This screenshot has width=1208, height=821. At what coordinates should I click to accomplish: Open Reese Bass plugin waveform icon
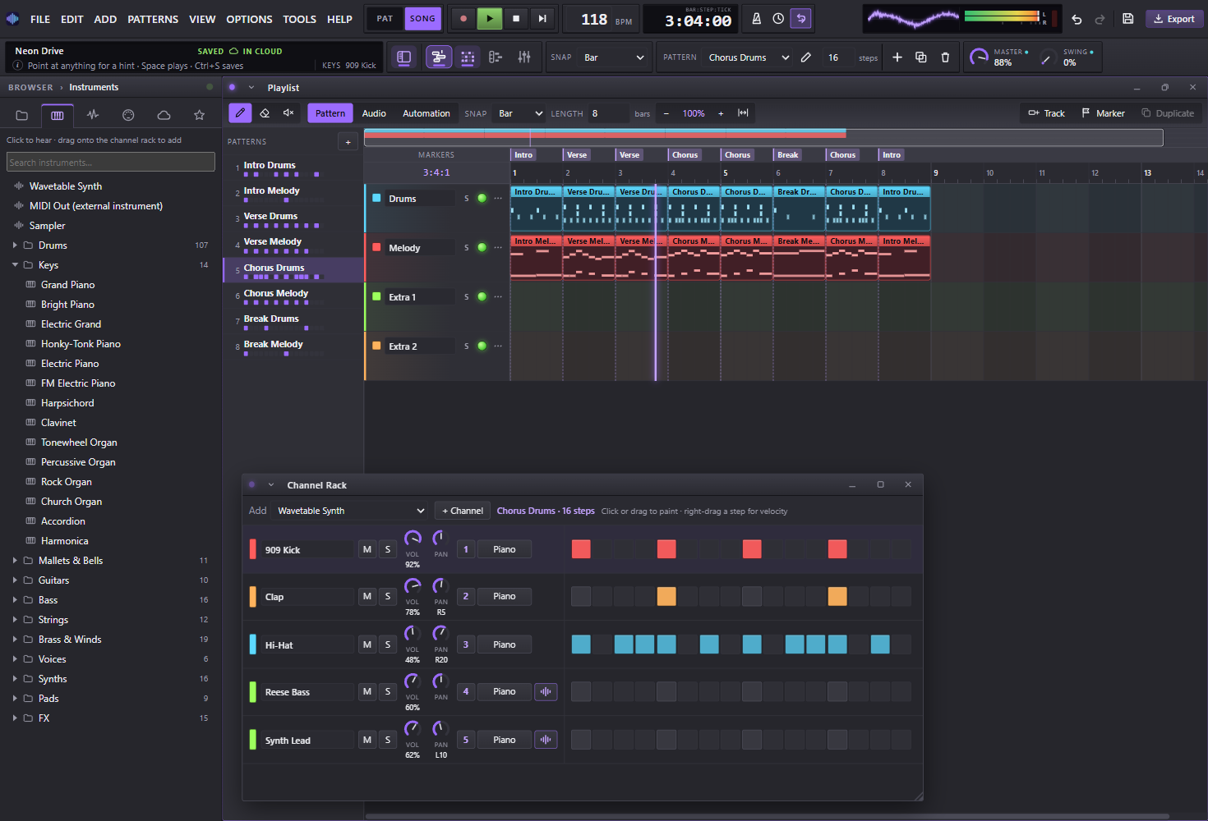click(546, 692)
